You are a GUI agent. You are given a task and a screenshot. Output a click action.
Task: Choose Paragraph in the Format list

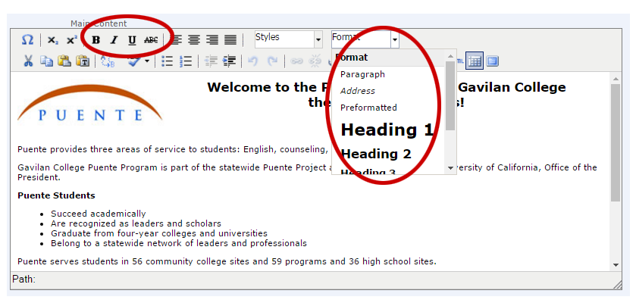tap(362, 74)
